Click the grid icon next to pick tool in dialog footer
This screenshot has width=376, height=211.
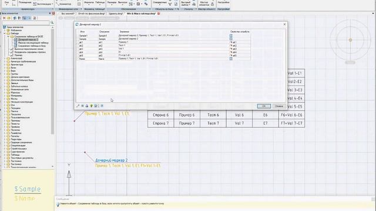(x=82, y=105)
